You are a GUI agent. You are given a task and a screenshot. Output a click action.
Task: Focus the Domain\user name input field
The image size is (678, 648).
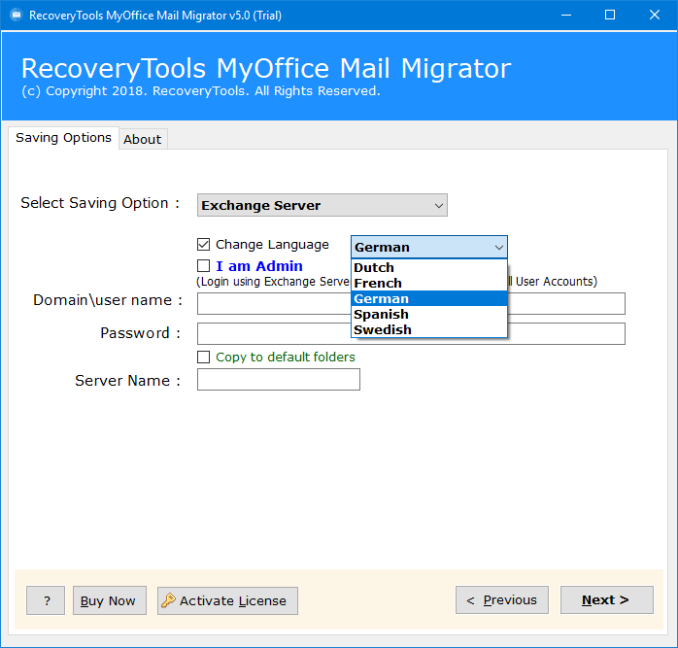coord(411,304)
